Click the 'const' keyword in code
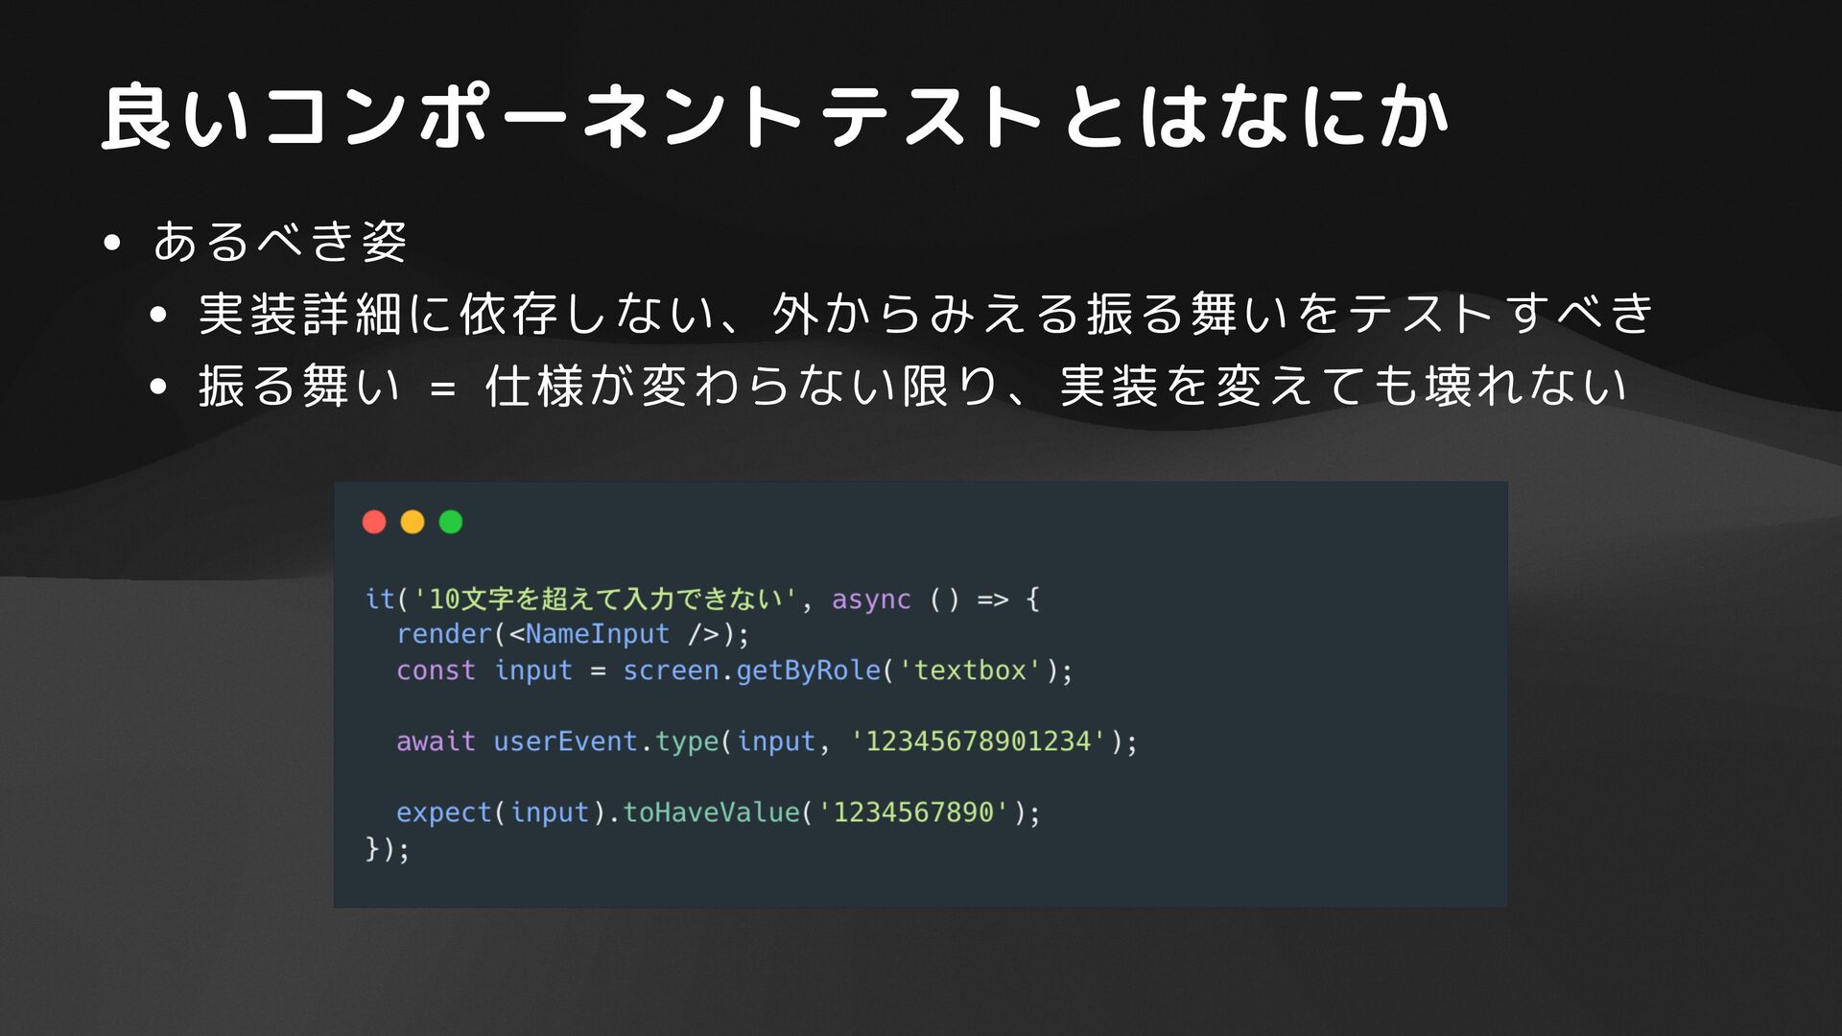1842x1036 pixels. click(436, 671)
